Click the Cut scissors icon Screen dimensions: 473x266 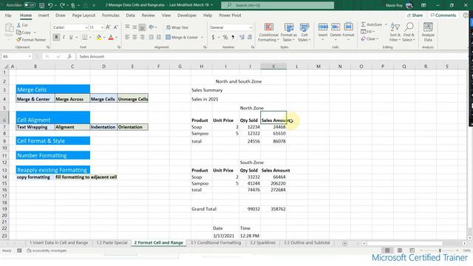click(x=18, y=25)
